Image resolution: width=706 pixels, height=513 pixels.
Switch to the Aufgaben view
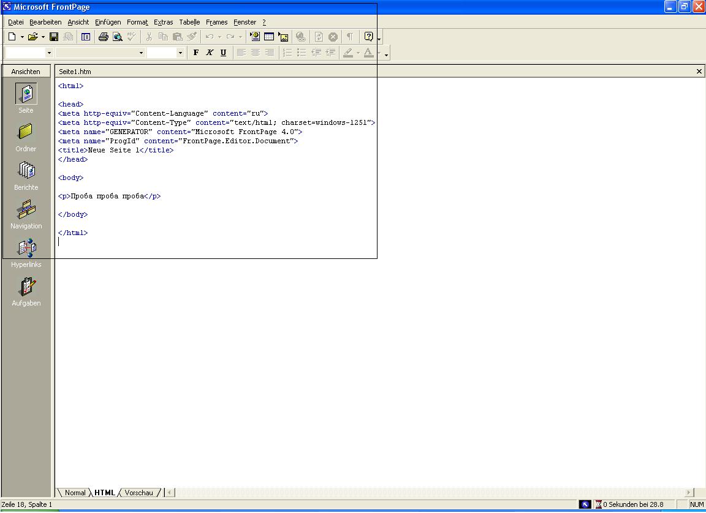(26, 292)
